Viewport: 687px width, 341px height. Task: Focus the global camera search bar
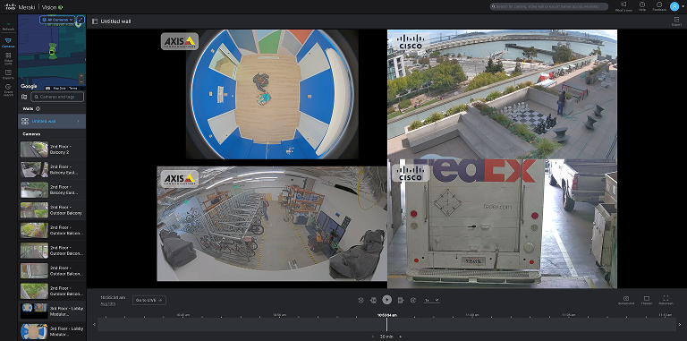[x=549, y=6]
